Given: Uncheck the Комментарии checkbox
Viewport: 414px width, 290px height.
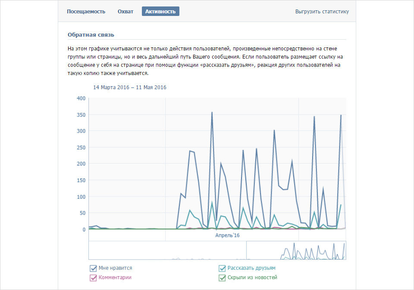Looking at the screenshot, I should pyautogui.click(x=93, y=278).
